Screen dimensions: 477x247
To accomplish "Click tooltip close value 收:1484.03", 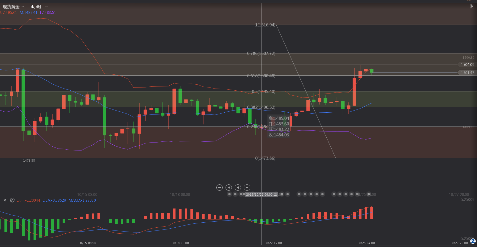I will point(279,135).
